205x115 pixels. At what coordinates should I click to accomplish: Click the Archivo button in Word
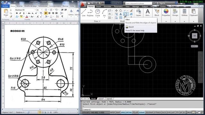click(5, 6)
